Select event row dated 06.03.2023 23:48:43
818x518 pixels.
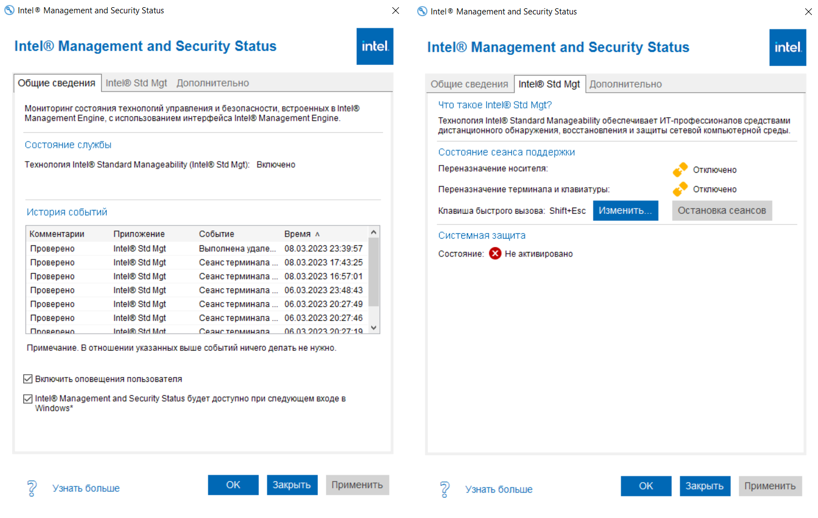[x=197, y=290]
